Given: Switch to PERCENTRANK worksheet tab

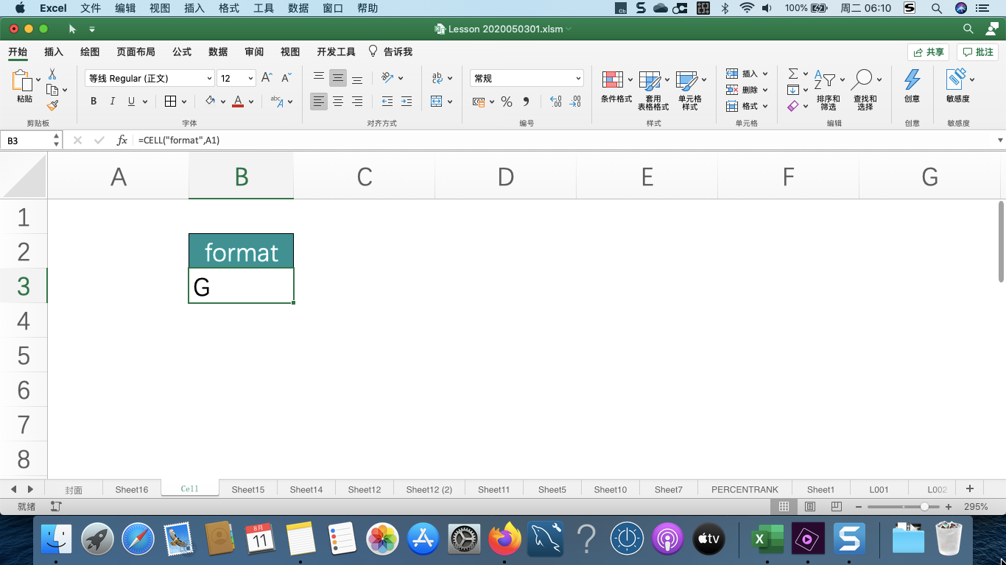Looking at the screenshot, I should (745, 489).
